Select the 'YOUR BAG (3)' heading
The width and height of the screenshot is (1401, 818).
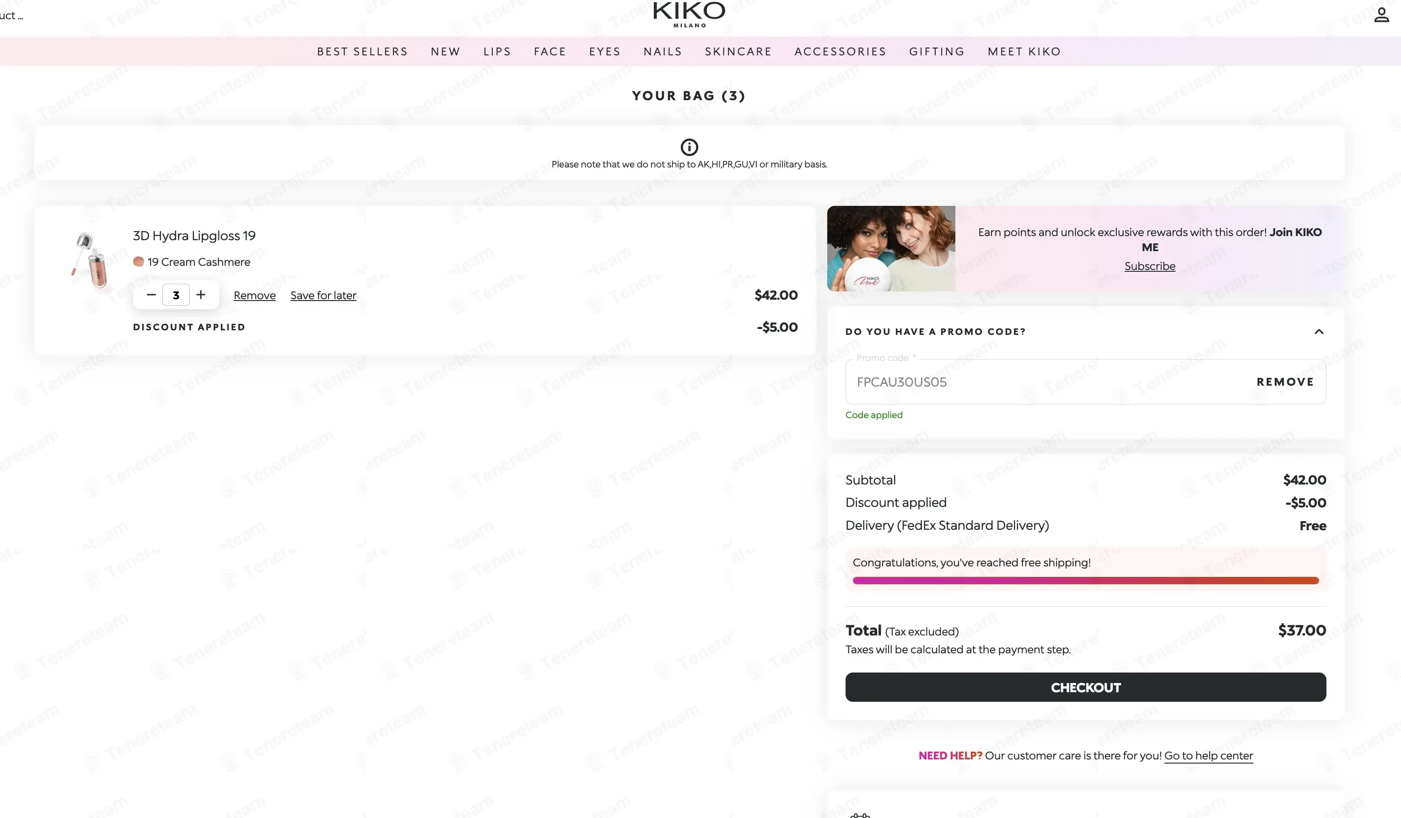coord(689,96)
